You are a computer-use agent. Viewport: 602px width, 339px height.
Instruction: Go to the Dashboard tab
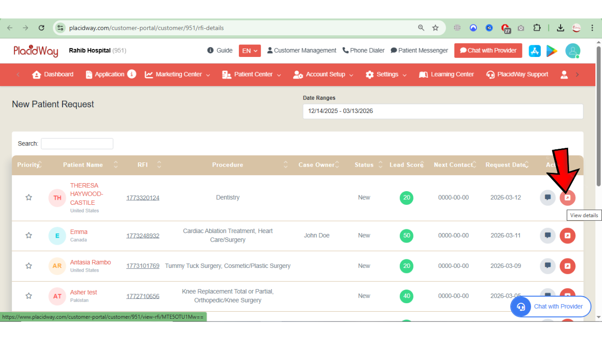point(53,74)
